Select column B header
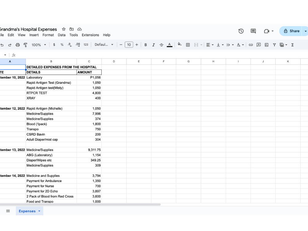Screen dimensions: 308x231 pyautogui.click(x=51, y=62)
